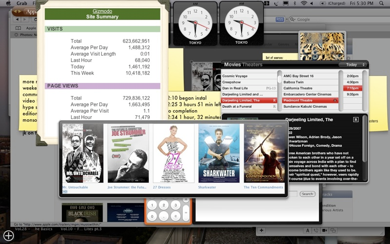Select Death at a Funeral movie row

tap(249, 106)
